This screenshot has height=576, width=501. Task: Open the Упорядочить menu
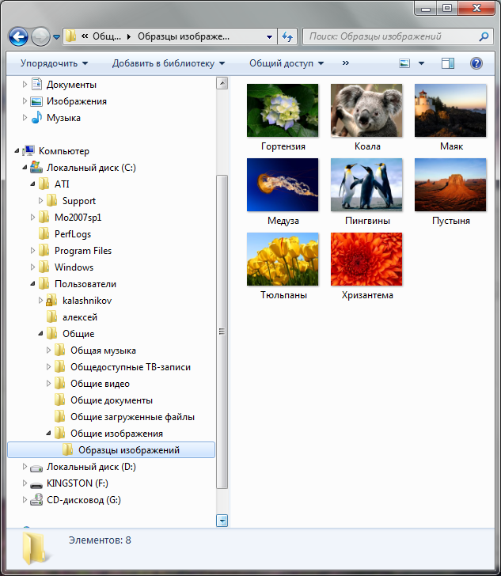pos(54,63)
